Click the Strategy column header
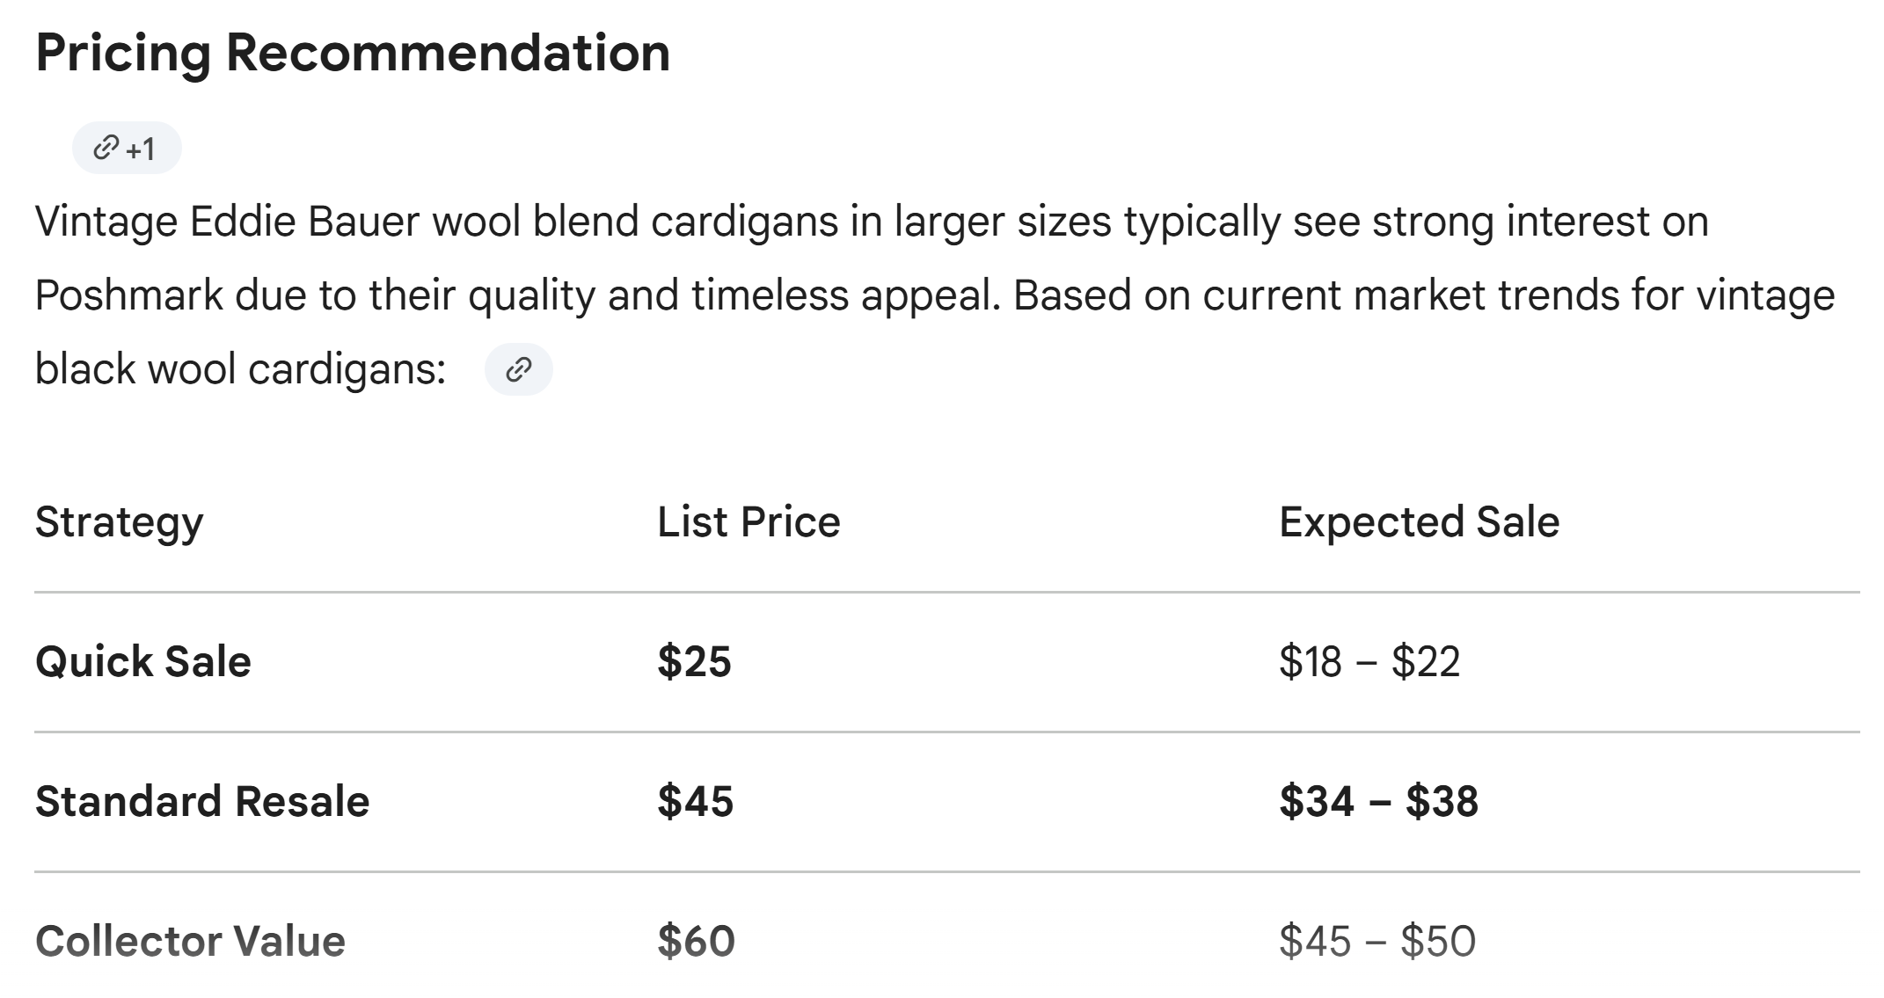 [120, 522]
